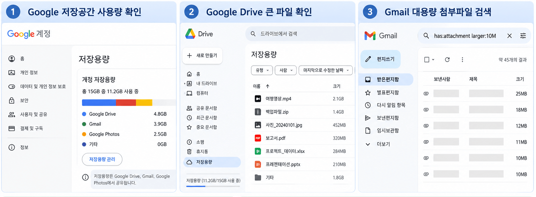Select the Google Photos 2.5GB row

[x=124, y=134]
